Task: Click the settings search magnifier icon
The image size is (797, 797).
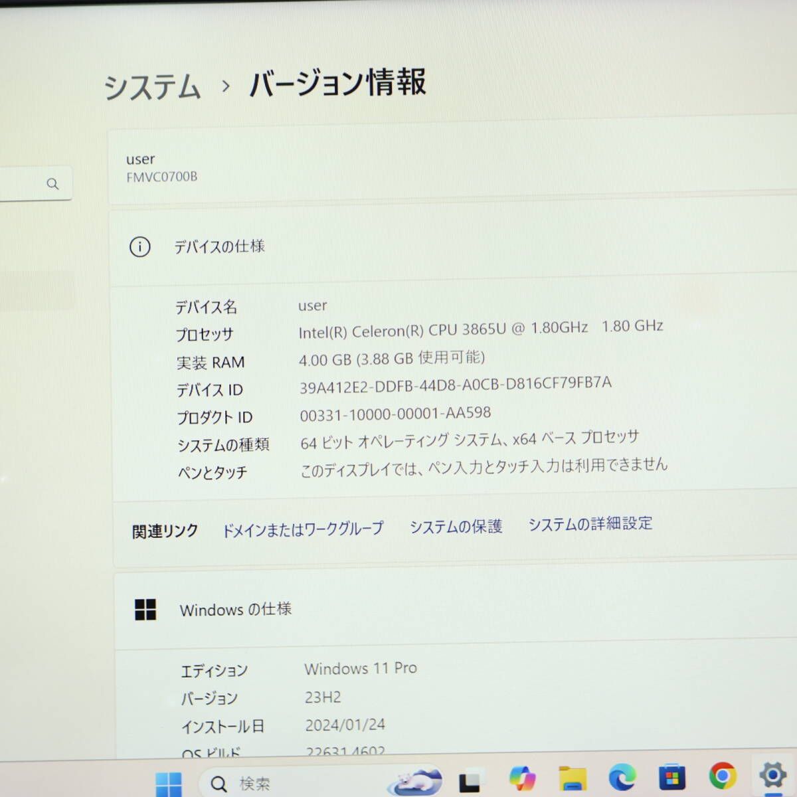Action: coord(53,184)
